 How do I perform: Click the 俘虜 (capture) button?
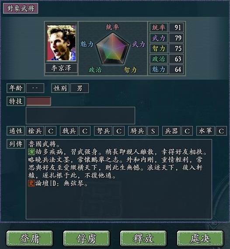(87, 239)
